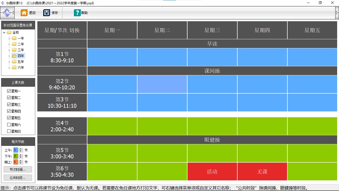Click the 公共时段 button
This screenshot has height=191, width=339.
point(18,177)
